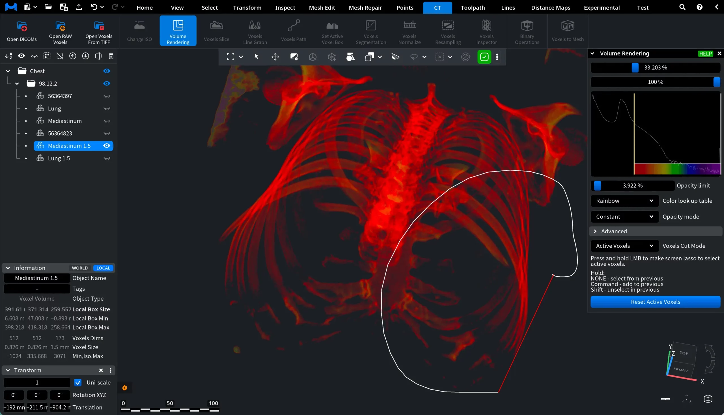This screenshot has height=415, width=724.
Task: Open RAW Voxels importer
Action: 60,31
